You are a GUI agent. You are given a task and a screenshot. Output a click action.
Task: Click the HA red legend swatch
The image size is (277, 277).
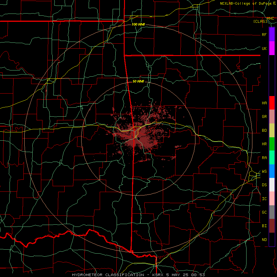(x=272, y=103)
